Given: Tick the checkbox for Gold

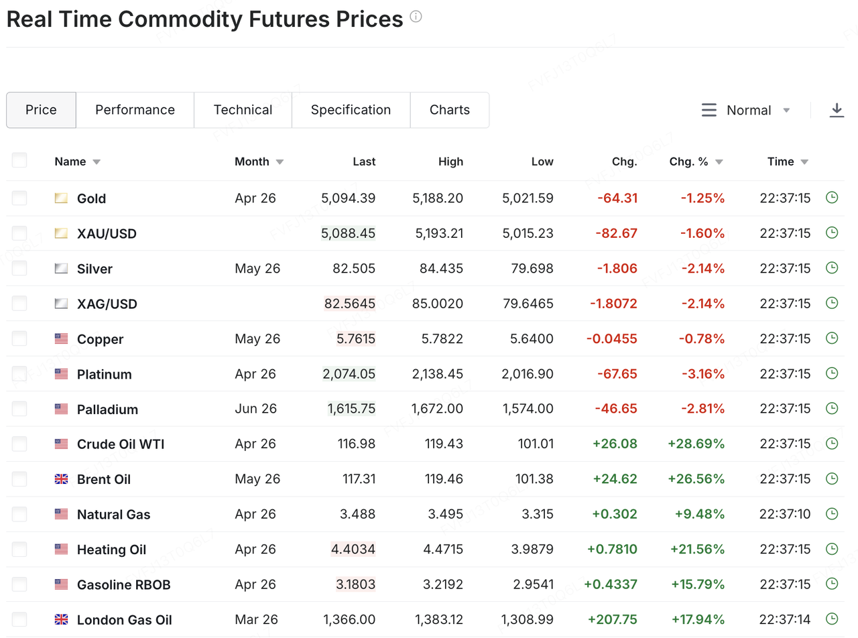Looking at the screenshot, I should tap(19, 198).
